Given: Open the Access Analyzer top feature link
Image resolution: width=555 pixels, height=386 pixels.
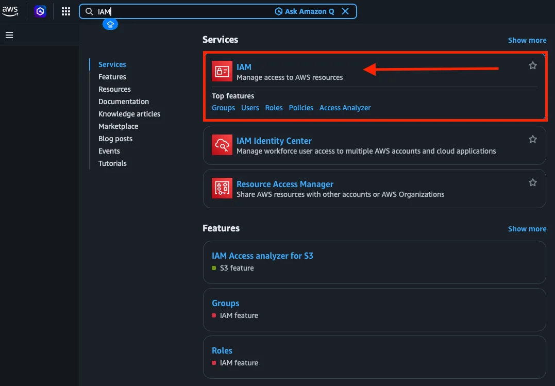Looking at the screenshot, I should (x=345, y=108).
